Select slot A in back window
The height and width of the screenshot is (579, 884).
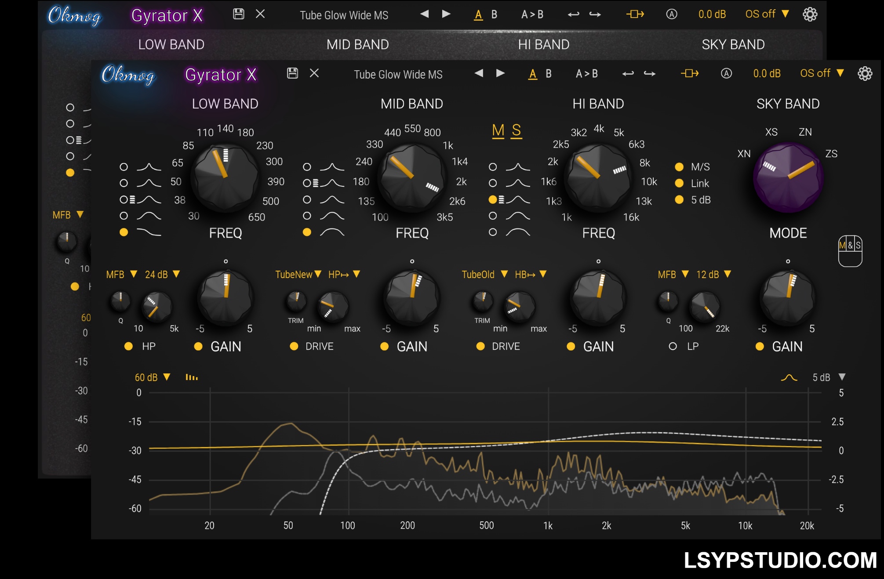point(478,14)
